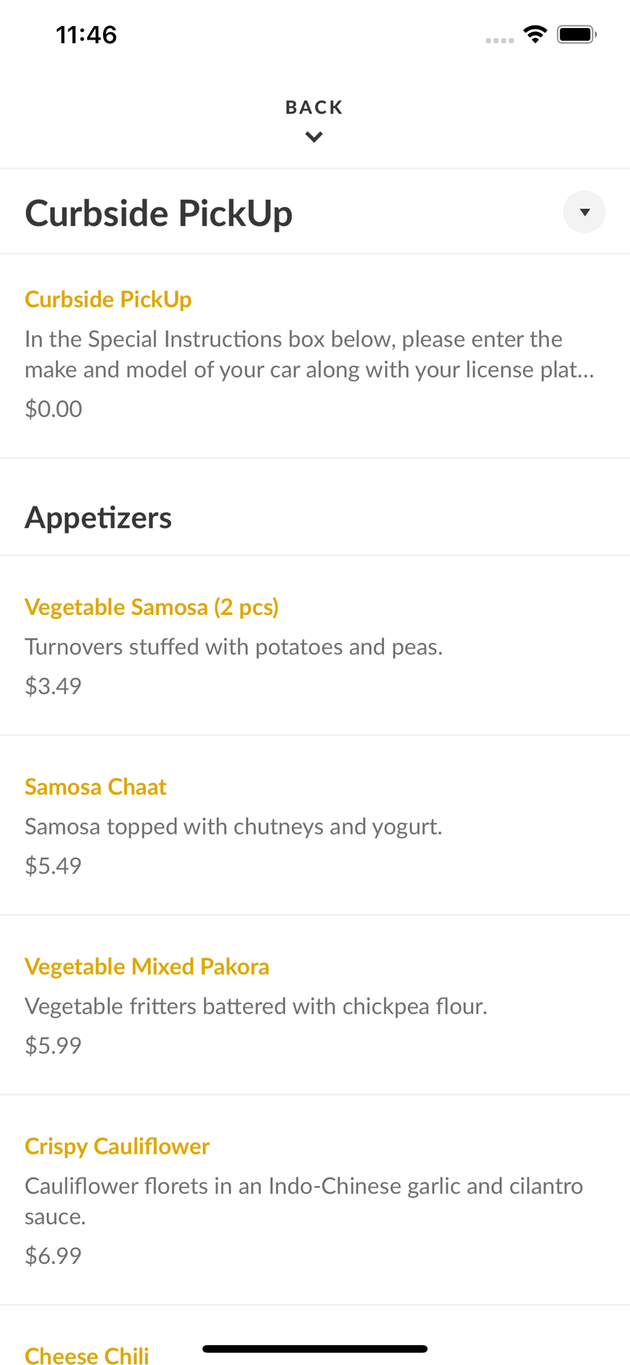Tap the home indicator bar
Viewport: 630px width, 1365px height.
point(315,1349)
